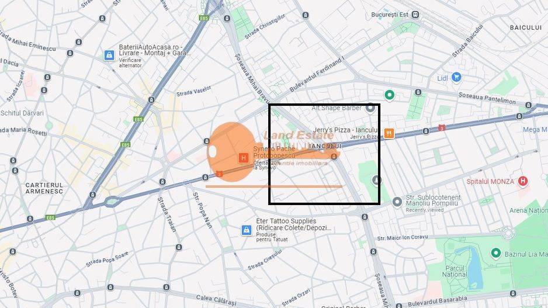Open the Str. Sublocotenent Manoliu Pompiliu pin

tap(397, 202)
